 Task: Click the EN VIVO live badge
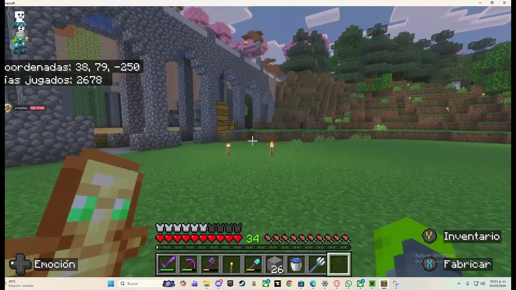pos(37,108)
